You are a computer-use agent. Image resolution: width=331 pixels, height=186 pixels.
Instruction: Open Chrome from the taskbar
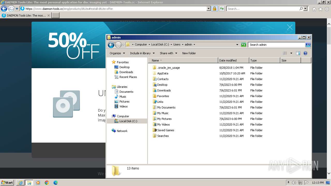pos(47,183)
